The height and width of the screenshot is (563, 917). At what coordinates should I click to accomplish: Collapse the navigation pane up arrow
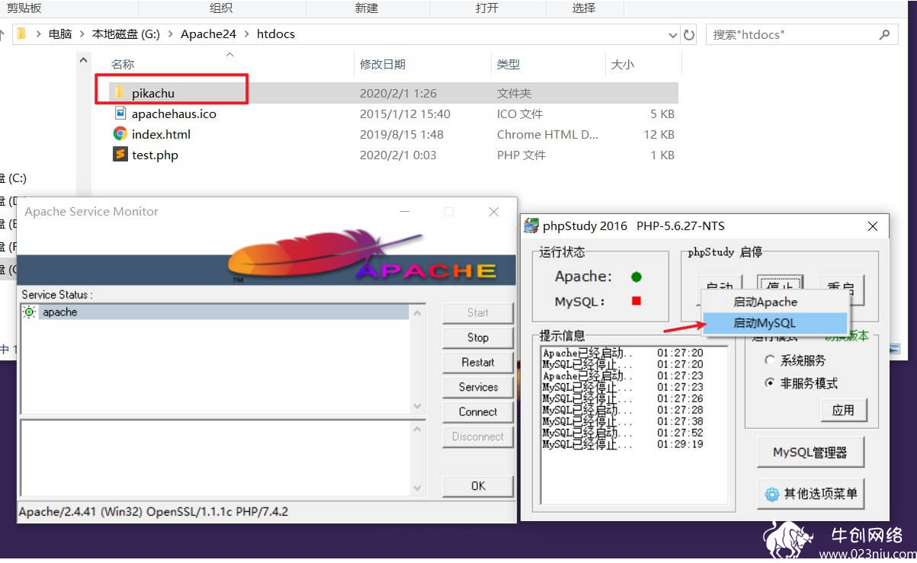[x=85, y=60]
